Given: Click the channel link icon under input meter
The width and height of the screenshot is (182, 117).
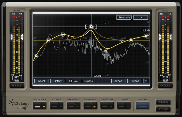Looking at the screenshot, I should point(17,80).
